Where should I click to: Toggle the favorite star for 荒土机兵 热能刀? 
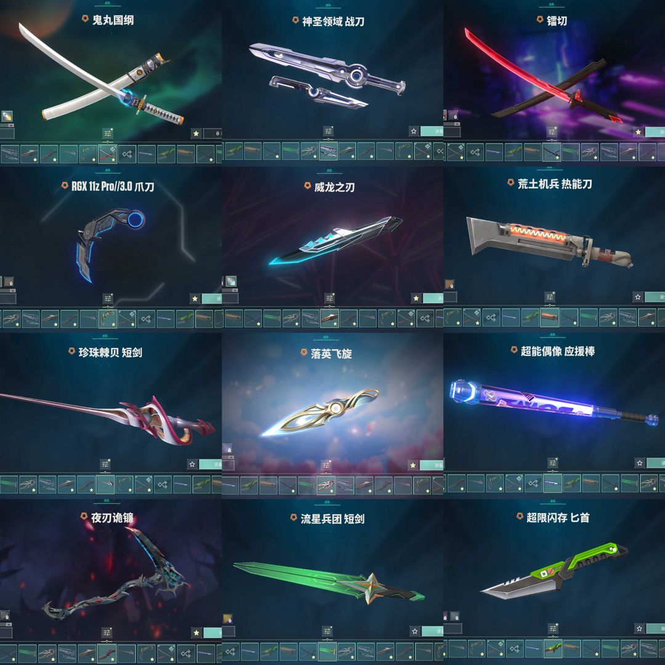pyautogui.click(x=637, y=297)
